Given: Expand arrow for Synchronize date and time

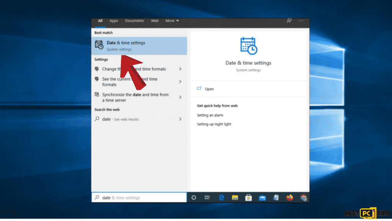Looking at the screenshot, I should point(180,97).
